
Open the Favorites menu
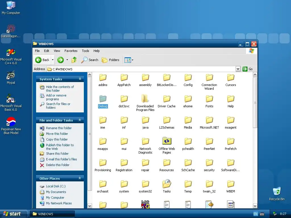pos(71,51)
